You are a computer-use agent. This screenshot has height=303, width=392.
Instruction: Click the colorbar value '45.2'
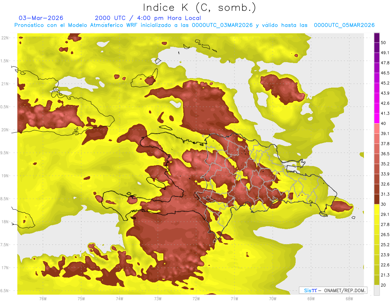click(x=385, y=83)
